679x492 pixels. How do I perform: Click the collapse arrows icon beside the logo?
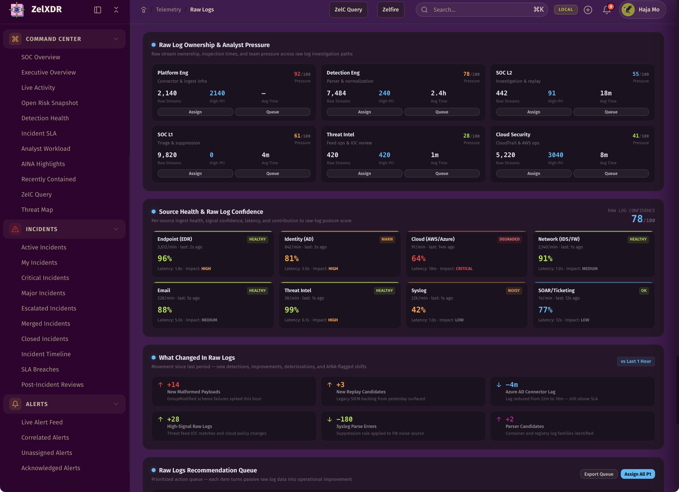point(116,10)
